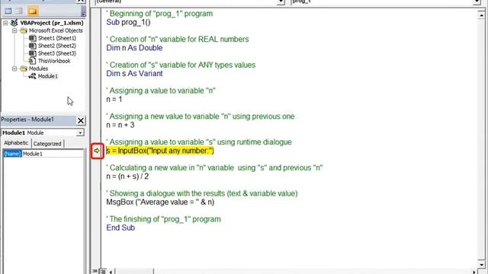
Task: Click comment 'Showing a dialogue with the results'
Action: click(x=202, y=193)
